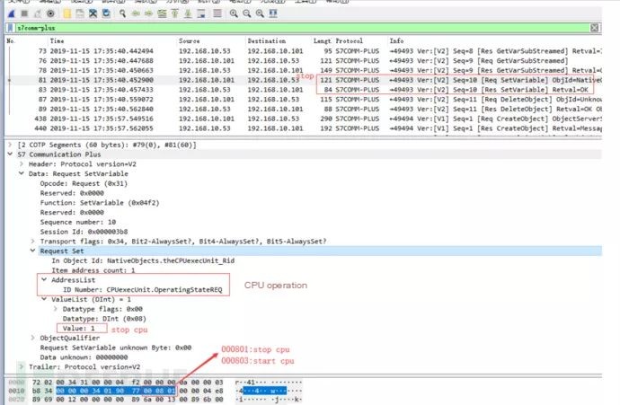Select Sequence number: 10 line
620x405 pixels.
point(78,222)
